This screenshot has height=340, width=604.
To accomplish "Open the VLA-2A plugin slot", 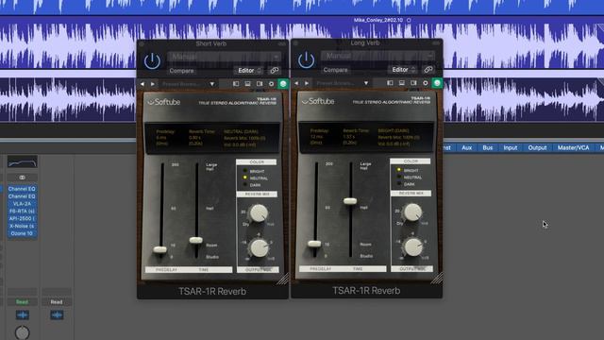I will pos(23,204).
